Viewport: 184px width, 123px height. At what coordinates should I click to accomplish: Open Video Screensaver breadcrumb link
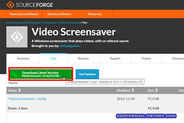(70, 23)
